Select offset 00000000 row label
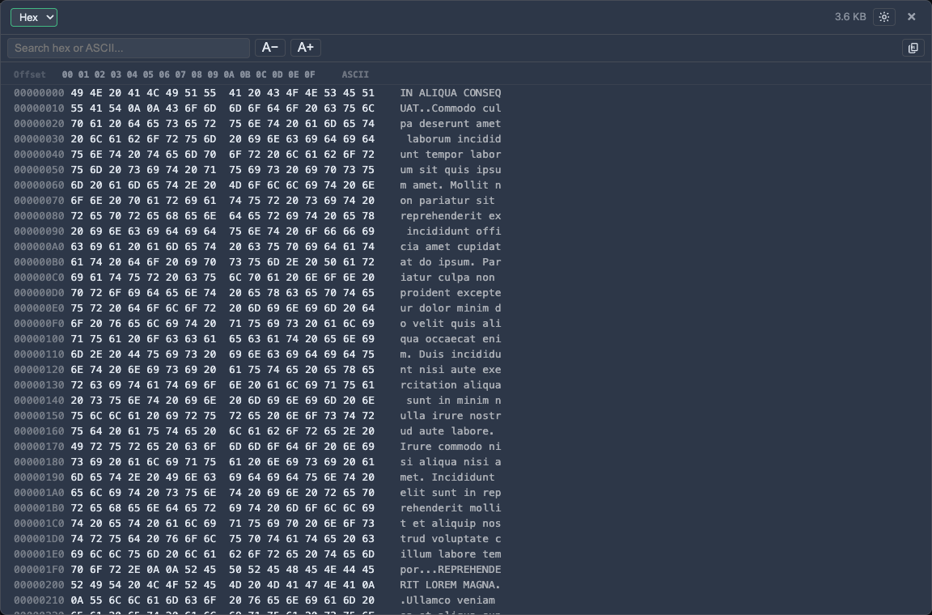This screenshot has height=615, width=932. [x=39, y=93]
